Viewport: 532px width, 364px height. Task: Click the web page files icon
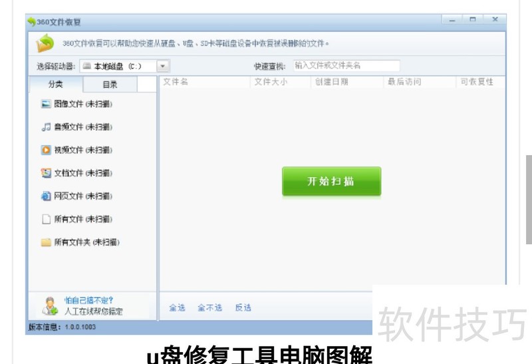pyautogui.click(x=46, y=196)
